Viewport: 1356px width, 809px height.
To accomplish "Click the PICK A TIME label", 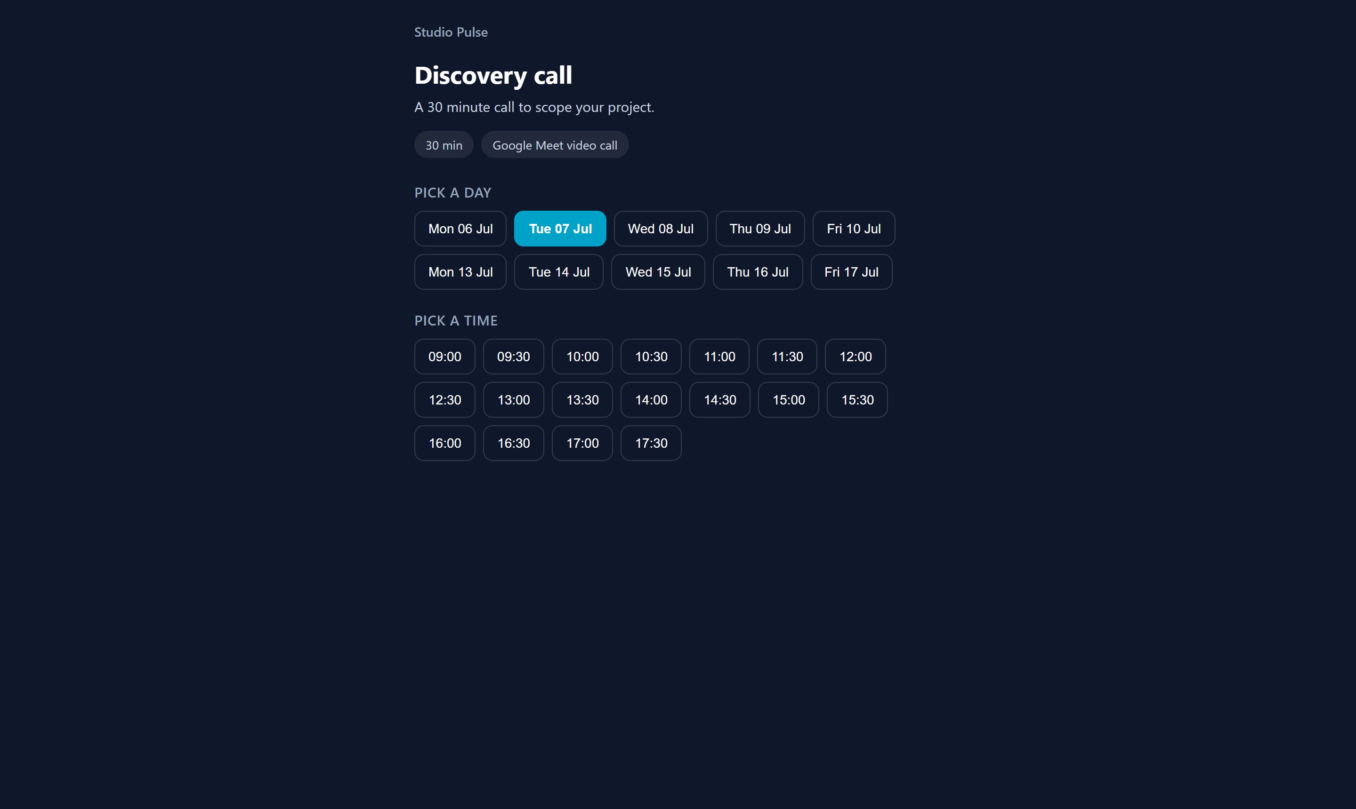I will pos(456,321).
